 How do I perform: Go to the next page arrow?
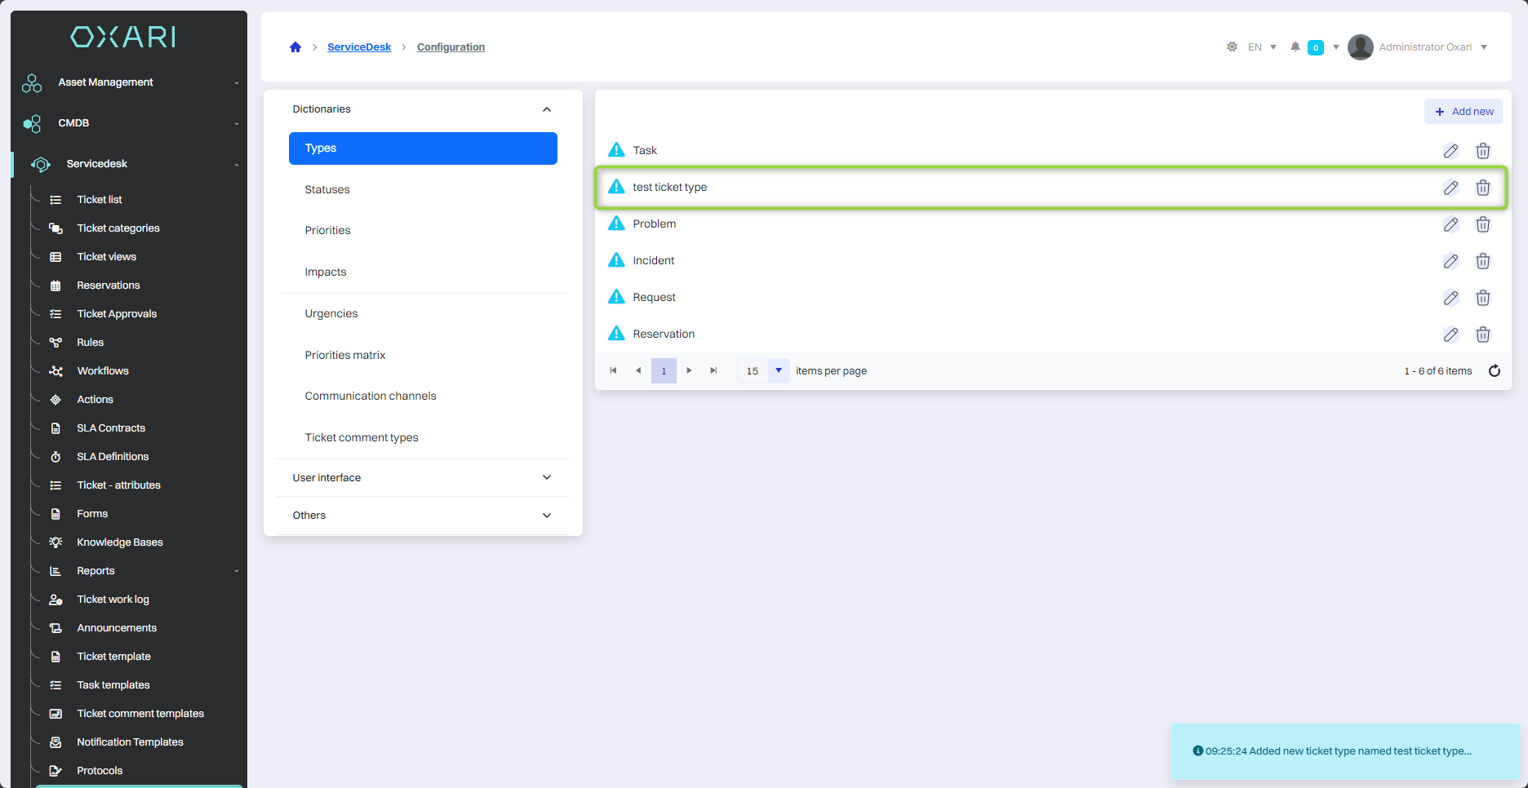pos(689,371)
